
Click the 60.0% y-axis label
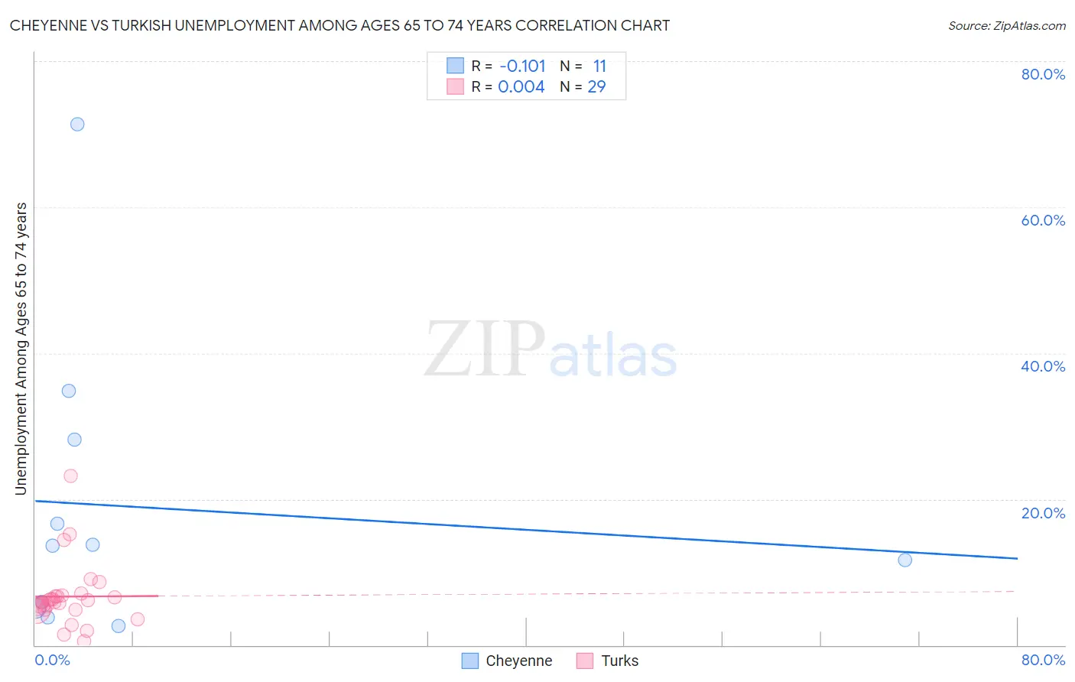pyautogui.click(x=1043, y=220)
